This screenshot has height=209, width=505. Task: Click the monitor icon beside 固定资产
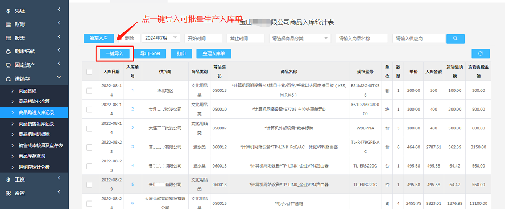click(9, 65)
